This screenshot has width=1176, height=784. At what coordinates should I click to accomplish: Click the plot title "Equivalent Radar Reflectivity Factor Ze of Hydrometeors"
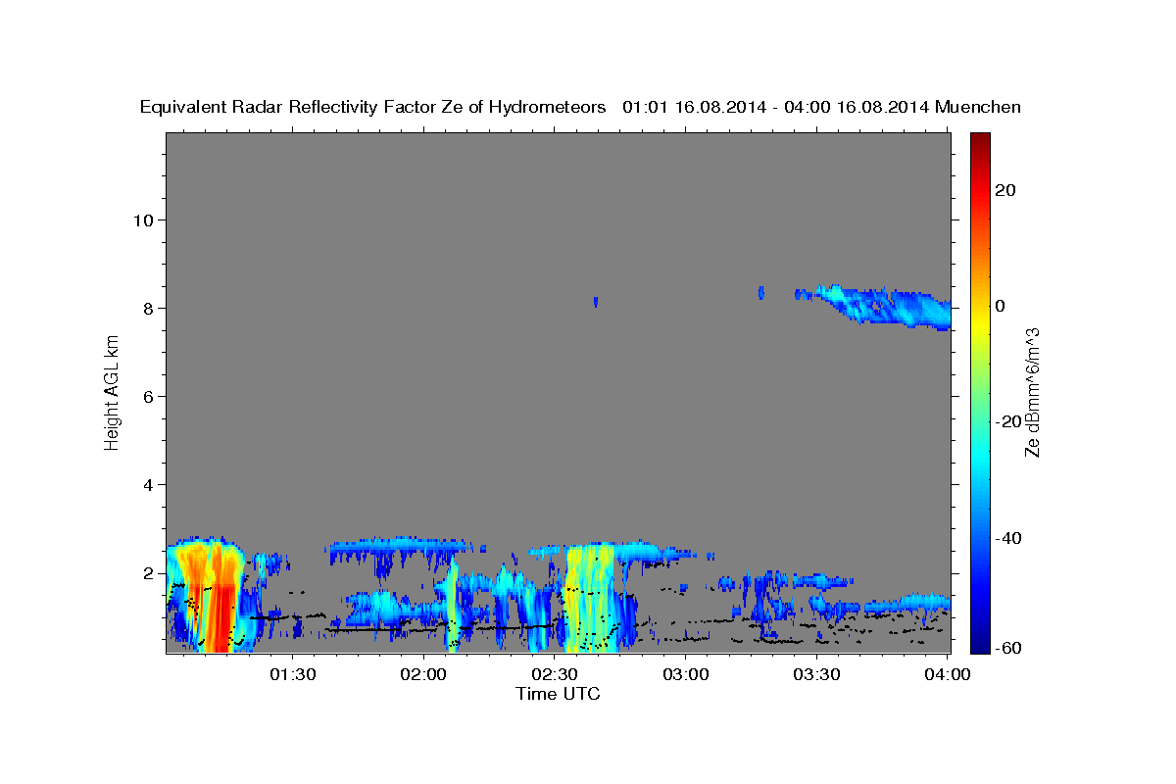373,107
